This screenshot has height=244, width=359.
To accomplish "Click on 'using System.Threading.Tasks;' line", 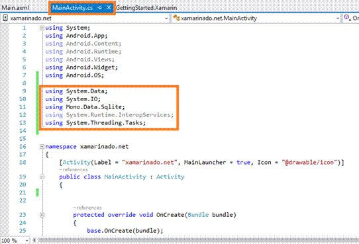I will 95,123.
